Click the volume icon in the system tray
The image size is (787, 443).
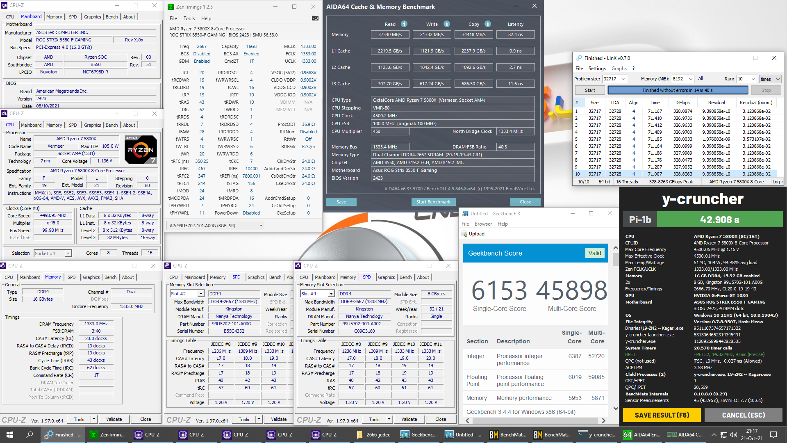coord(733,435)
